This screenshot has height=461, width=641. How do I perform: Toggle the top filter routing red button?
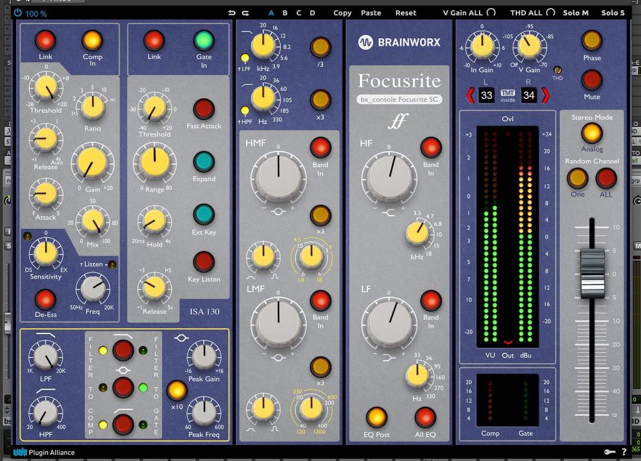(x=123, y=350)
